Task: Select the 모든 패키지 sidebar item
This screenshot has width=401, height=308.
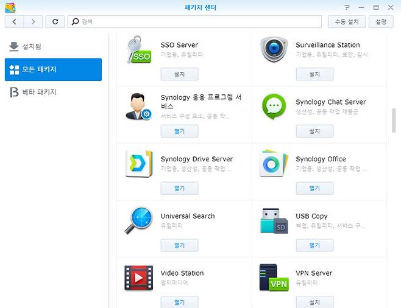Action: [x=53, y=69]
